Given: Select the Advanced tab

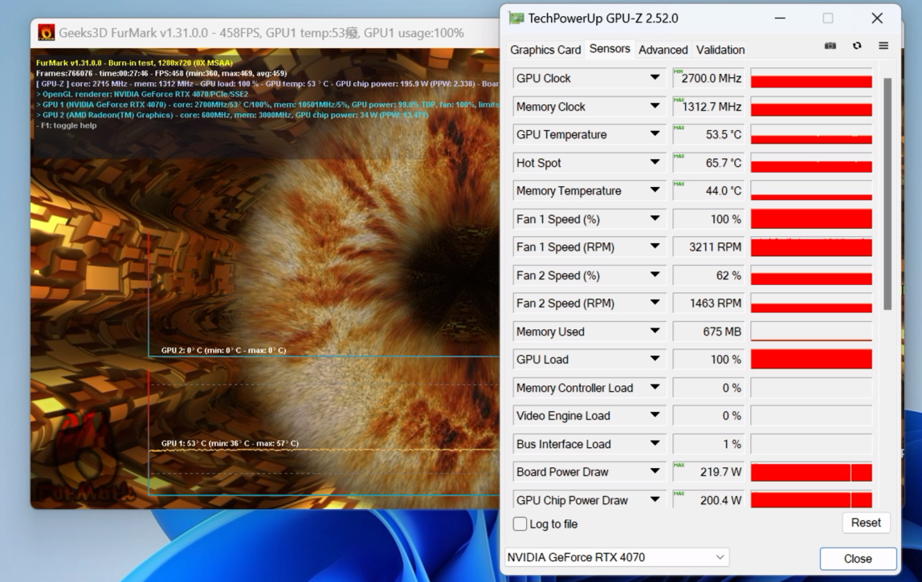Looking at the screenshot, I should (663, 50).
